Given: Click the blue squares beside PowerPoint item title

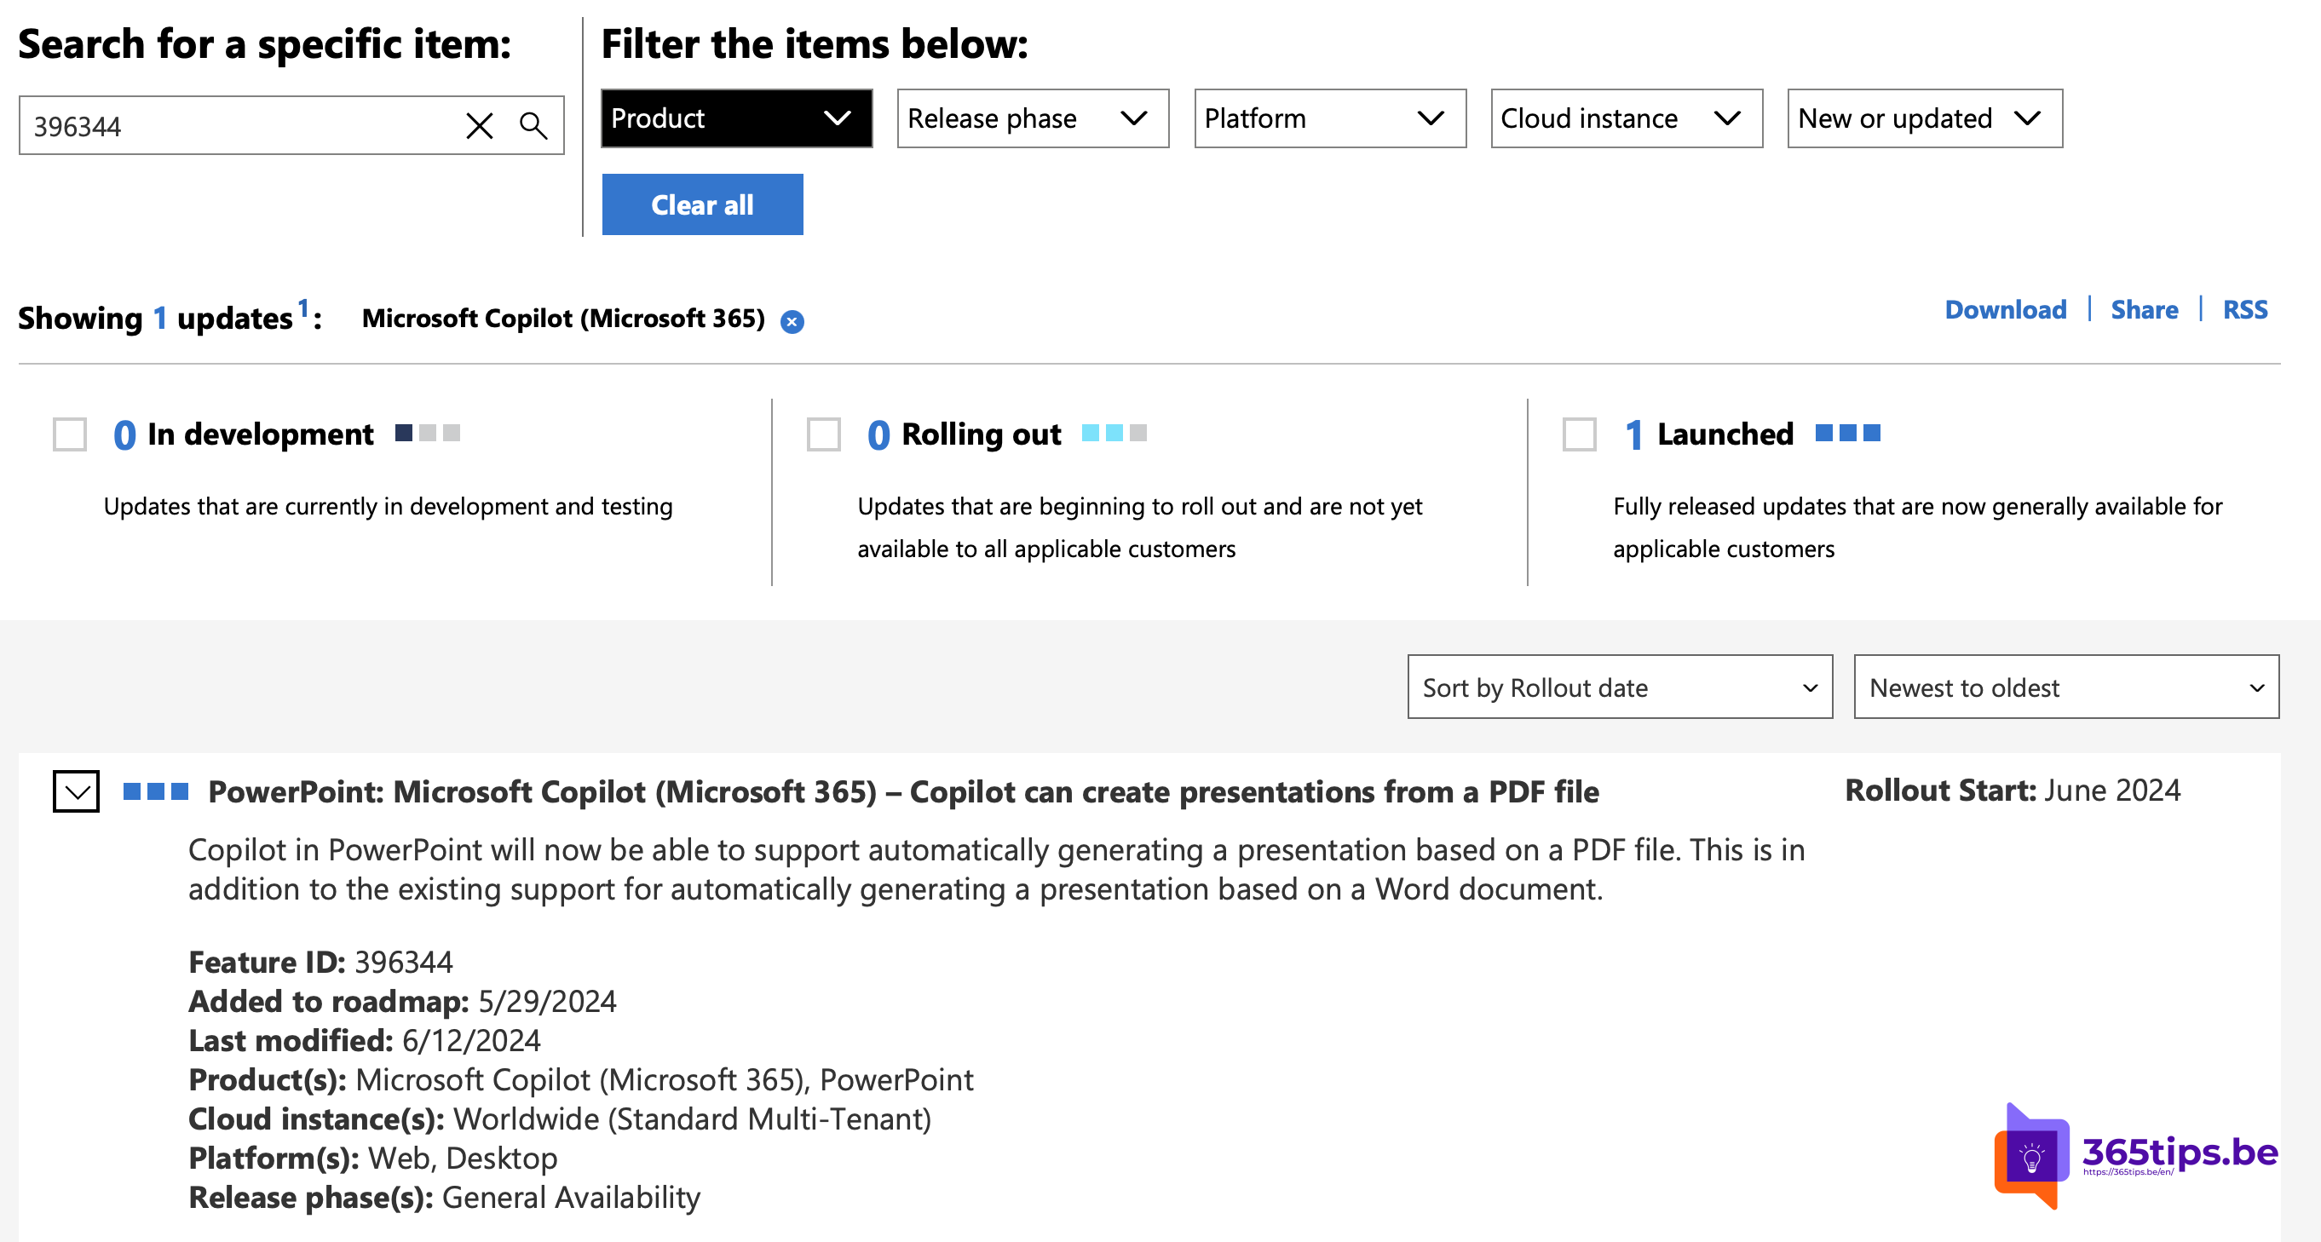Looking at the screenshot, I should coord(155,791).
